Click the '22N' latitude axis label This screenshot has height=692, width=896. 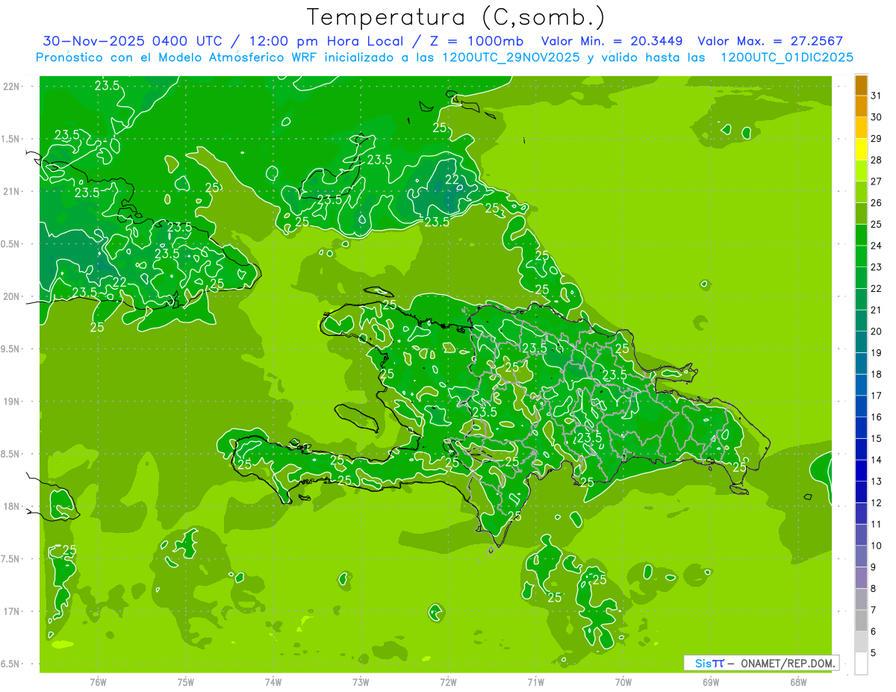click(x=10, y=87)
